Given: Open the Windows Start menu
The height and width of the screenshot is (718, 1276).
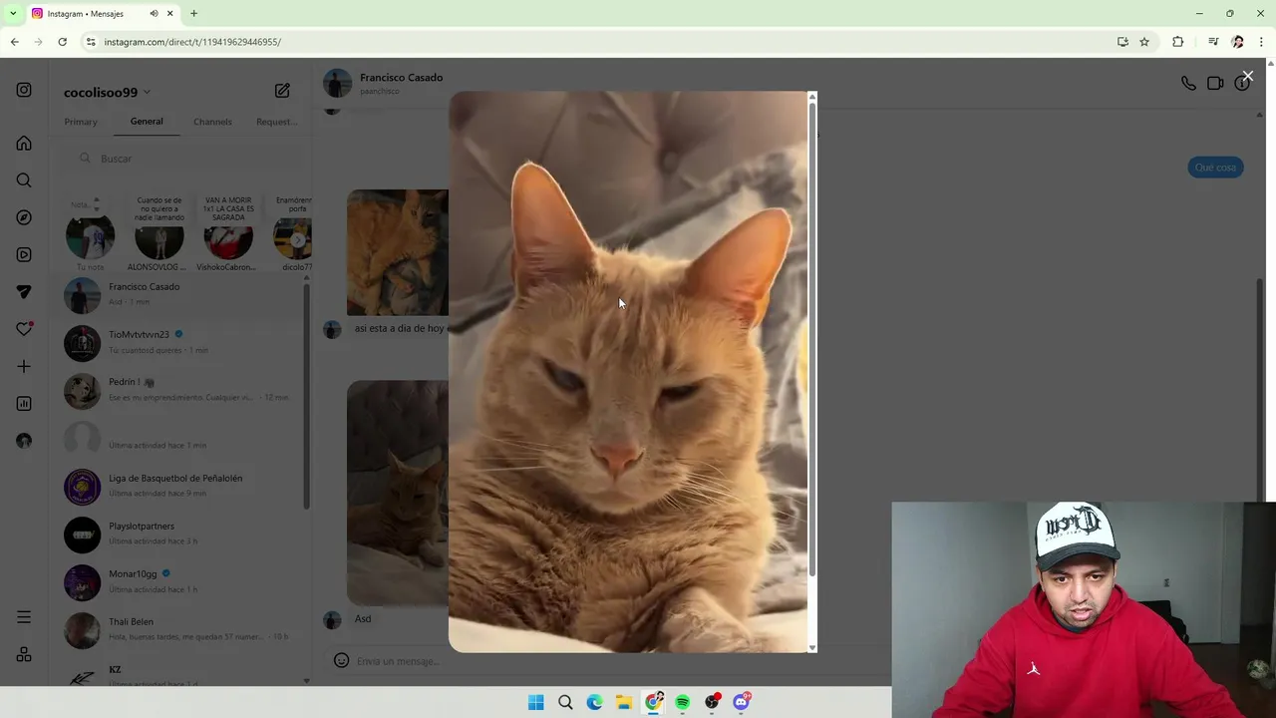Looking at the screenshot, I should point(536,702).
